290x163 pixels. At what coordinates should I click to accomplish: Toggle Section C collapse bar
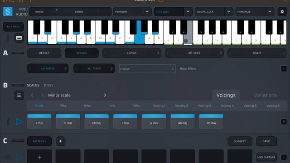pyautogui.click(x=18, y=141)
